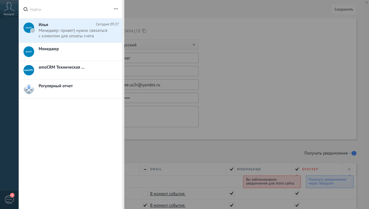Open the first В момент события dropdown

pyautogui.click(x=167, y=194)
